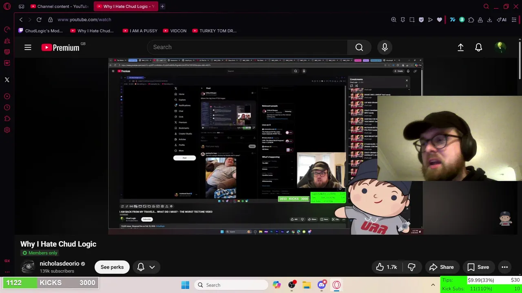The image size is (522, 293).
Task: Start voice search with microphone
Action: click(x=385, y=47)
